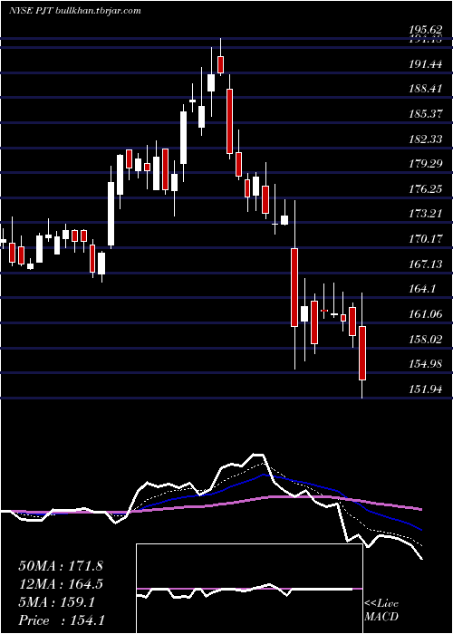Image resolution: width=453 pixels, height=634 pixels.
Task: Click the 167.13 price level label
Action: tap(426, 264)
